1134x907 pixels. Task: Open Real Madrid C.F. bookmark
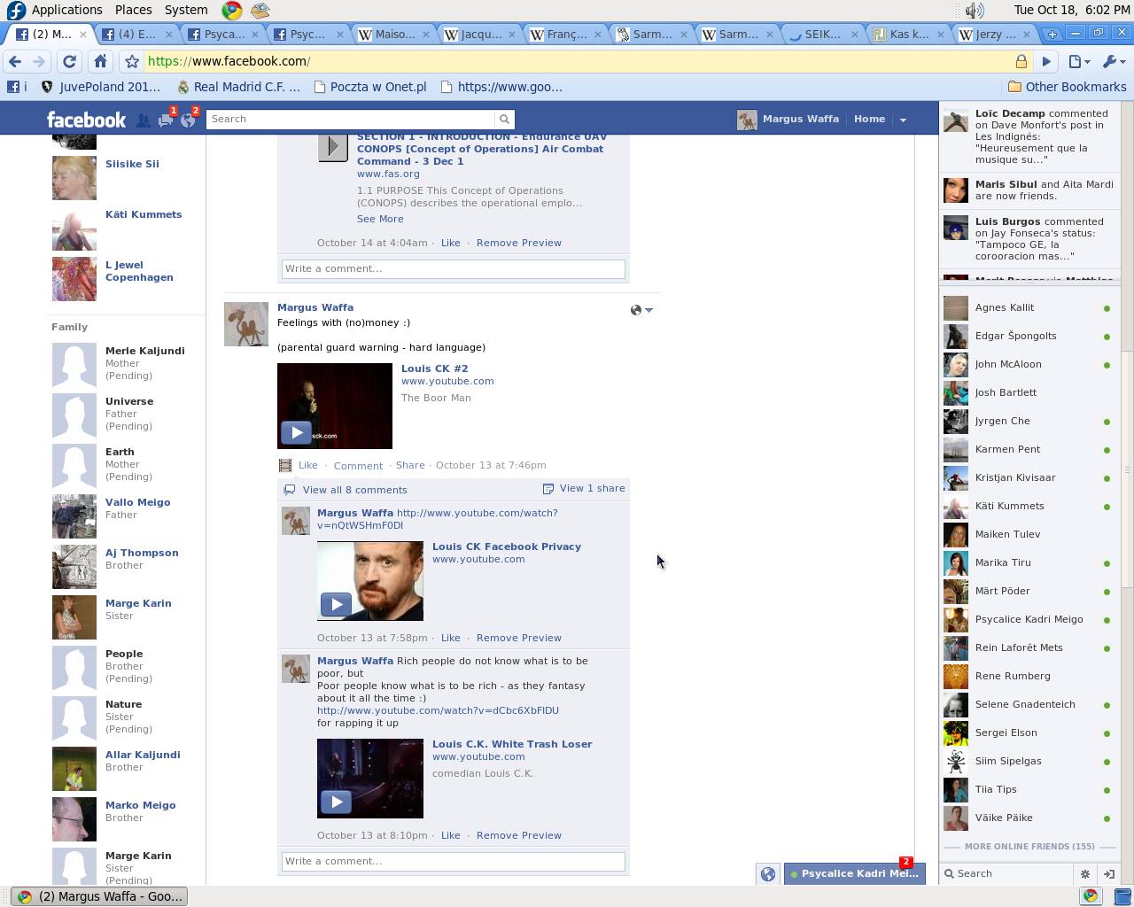(239, 87)
